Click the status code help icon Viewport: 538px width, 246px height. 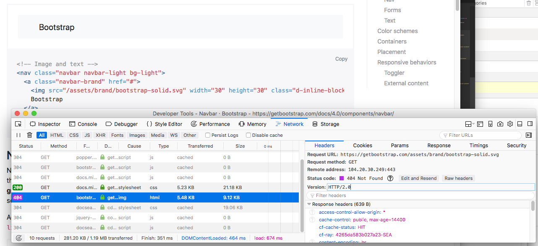[x=390, y=178]
